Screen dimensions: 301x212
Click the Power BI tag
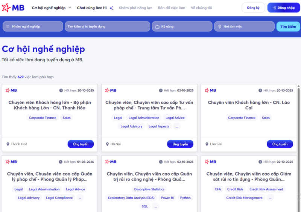pos(167,198)
